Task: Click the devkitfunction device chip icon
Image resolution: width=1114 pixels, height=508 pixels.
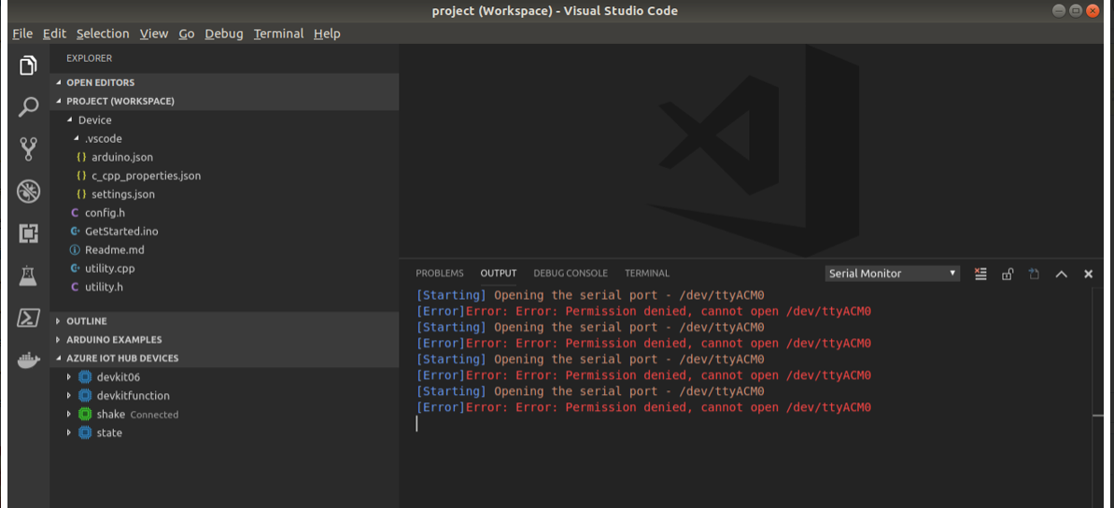Action: tap(85, 396)
